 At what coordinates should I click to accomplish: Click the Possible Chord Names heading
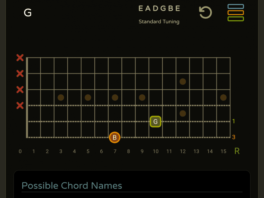pos(72,186)
